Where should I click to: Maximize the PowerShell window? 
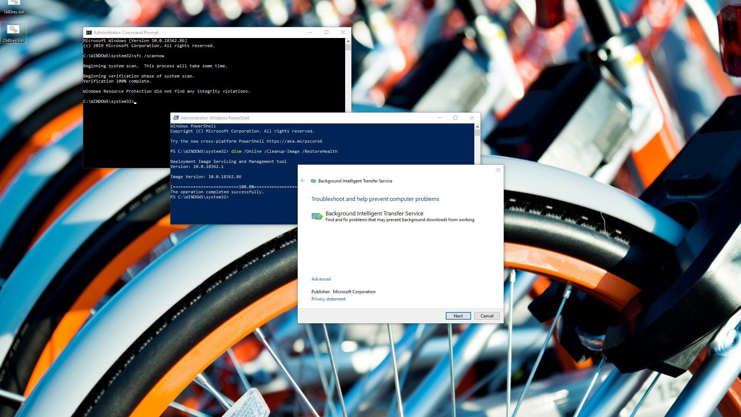[x=456, y=118]
